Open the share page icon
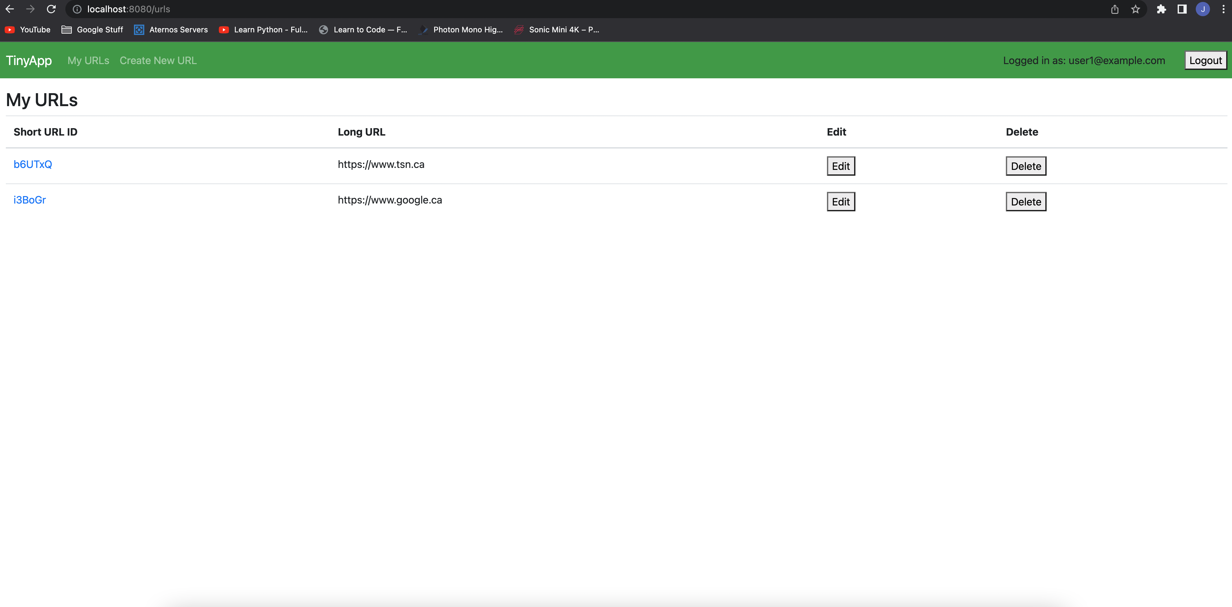Screen dimensions: 1232x607 [x=1114, y=9]
